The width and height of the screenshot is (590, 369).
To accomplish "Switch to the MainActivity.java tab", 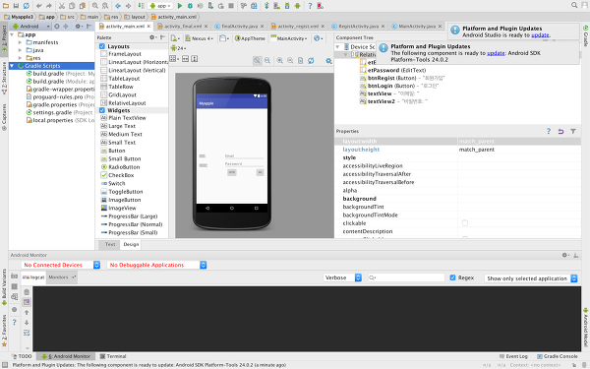I will click(x=417, y=27).
